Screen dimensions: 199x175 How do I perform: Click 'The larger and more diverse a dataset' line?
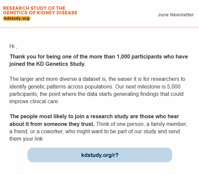point(97,79)
